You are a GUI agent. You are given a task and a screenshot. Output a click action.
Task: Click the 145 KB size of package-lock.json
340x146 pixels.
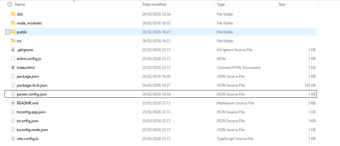310,85
